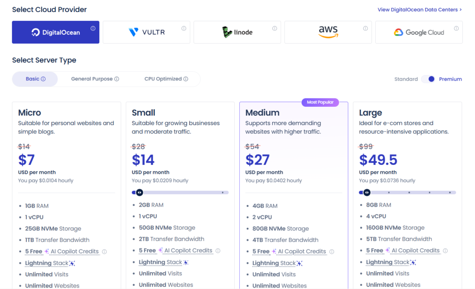Viewport: 475px width, 289px height.
Task: Click the info icon next to General Purpose
Action: tap(117, 79)
